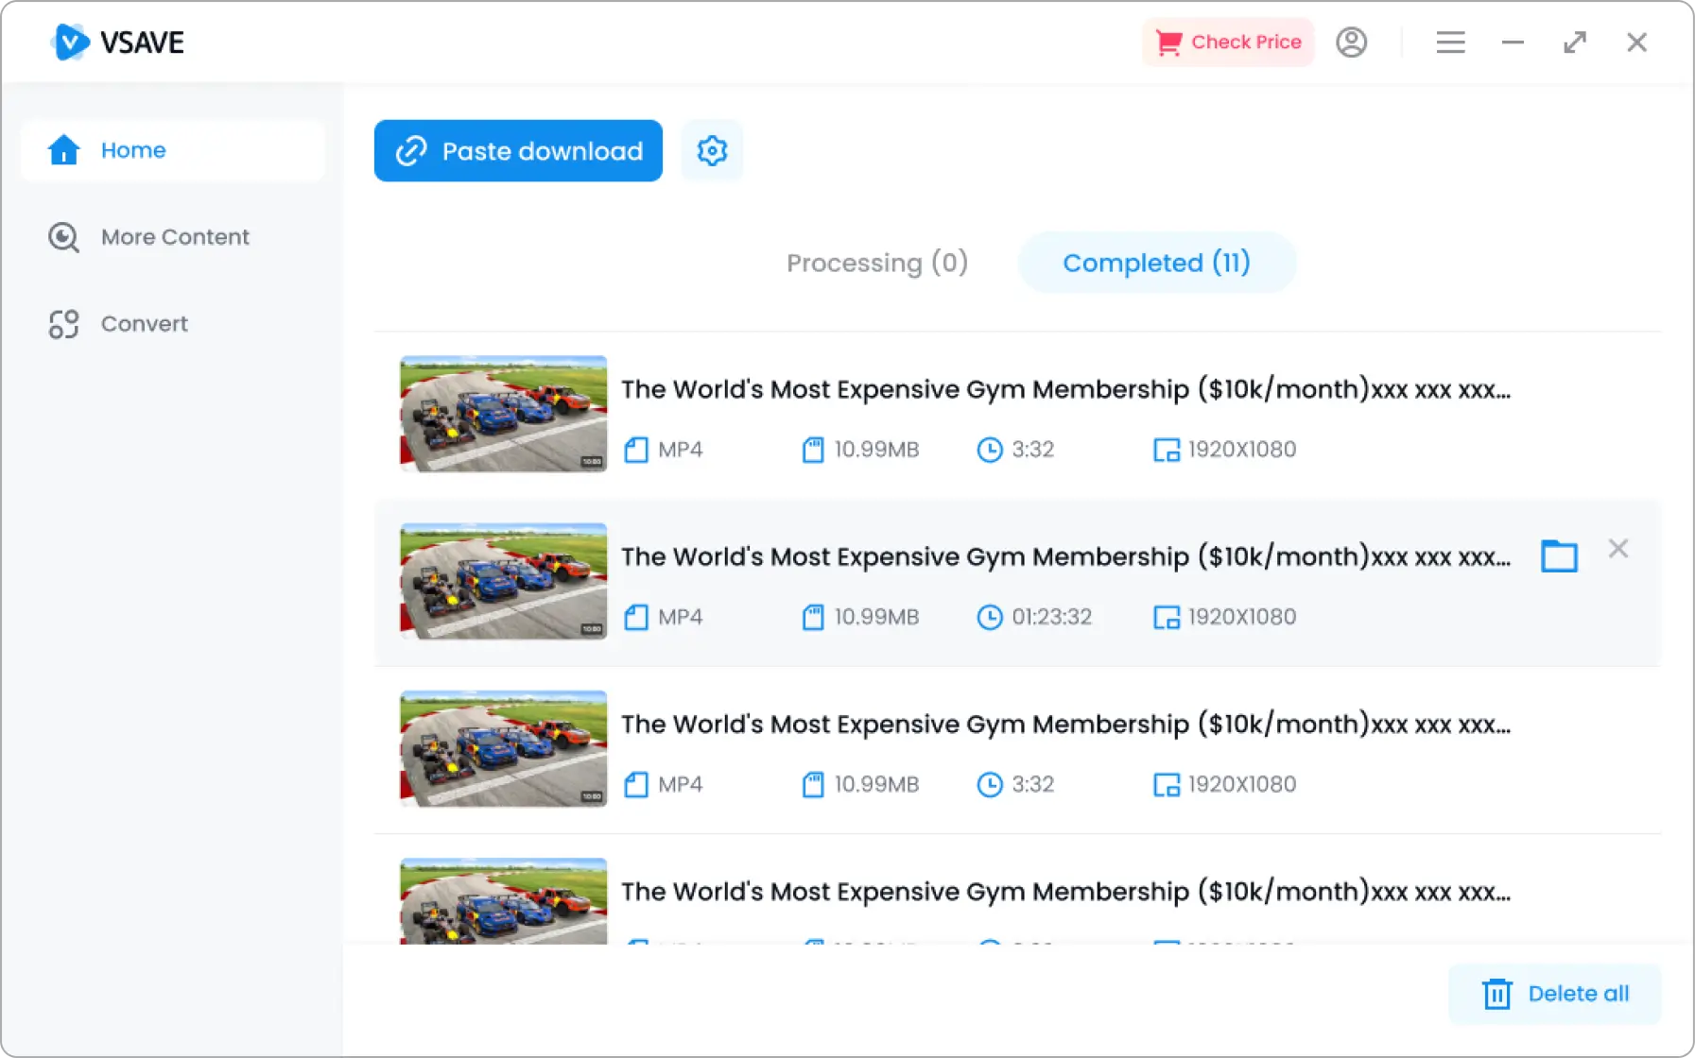Open thumbnail of third completed video
The width and height of the screenshot is (1695, 1058).
504,748
